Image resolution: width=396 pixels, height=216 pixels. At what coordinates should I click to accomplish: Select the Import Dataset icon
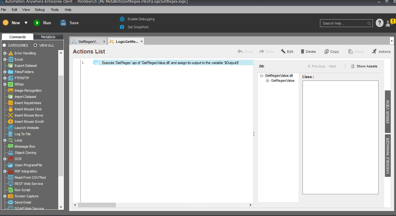(11, 97)
